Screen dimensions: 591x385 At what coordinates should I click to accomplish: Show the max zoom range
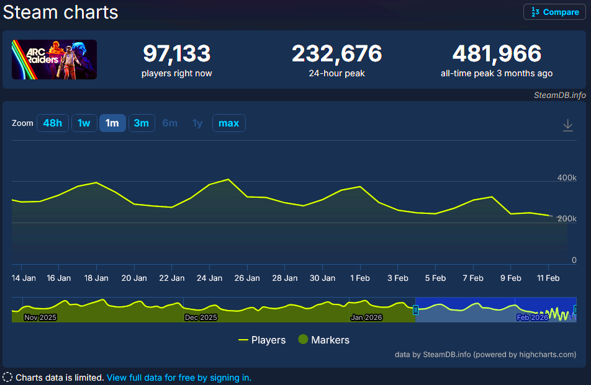(x=229, y=123)
